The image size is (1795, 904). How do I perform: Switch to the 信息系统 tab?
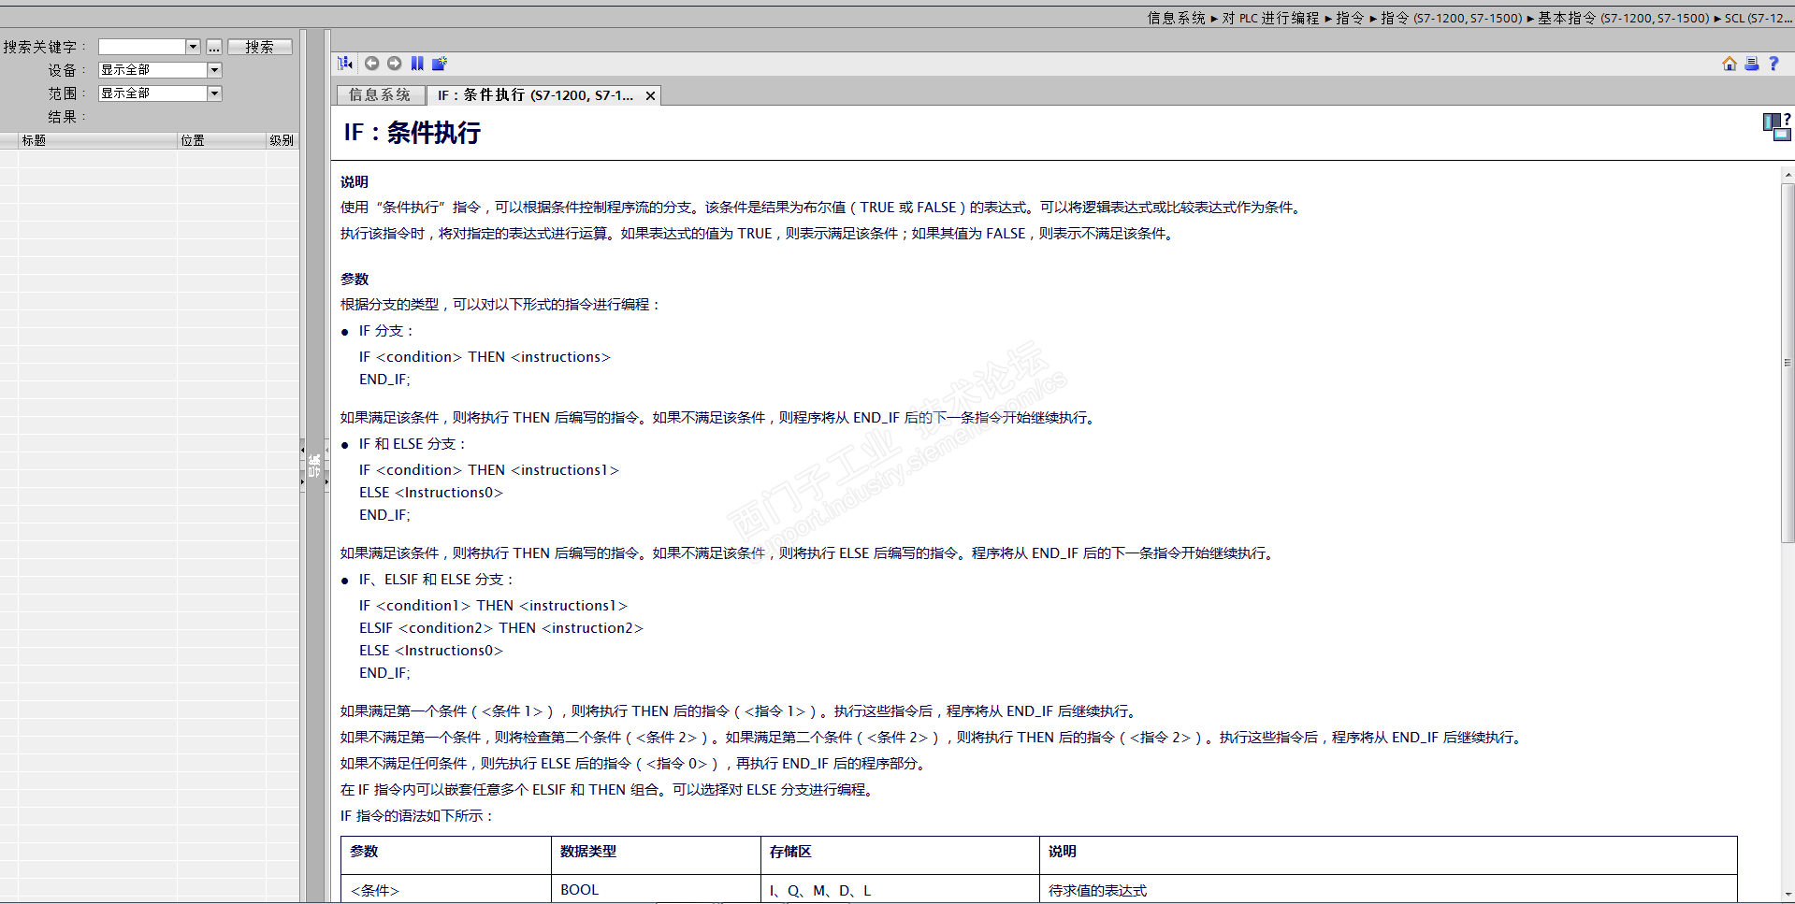point(380,94)
